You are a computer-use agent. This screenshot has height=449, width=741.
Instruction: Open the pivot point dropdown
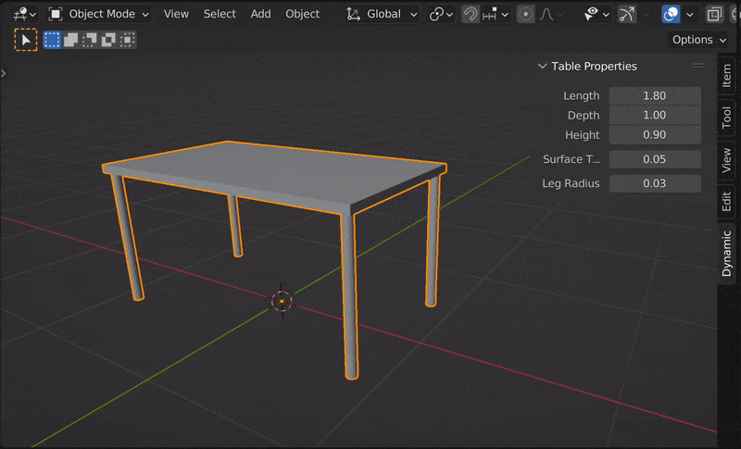click(441, 14)
